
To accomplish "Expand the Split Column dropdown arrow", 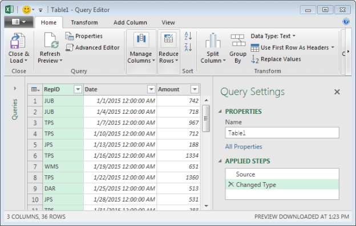I will (x=224, y=60).
